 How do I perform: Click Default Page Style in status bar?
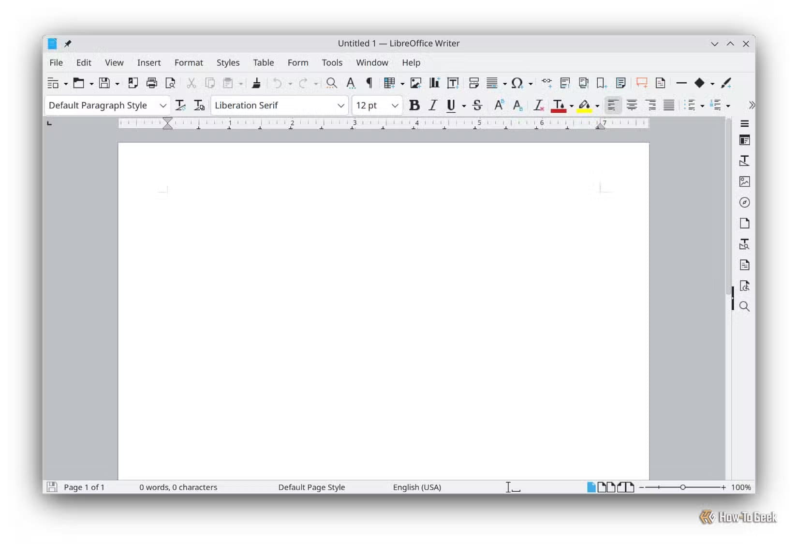click(311, 487)
